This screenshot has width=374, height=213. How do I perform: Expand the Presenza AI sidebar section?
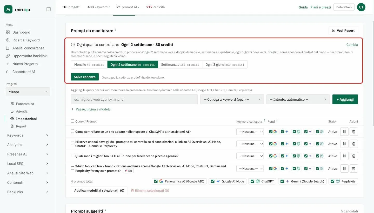28,154
